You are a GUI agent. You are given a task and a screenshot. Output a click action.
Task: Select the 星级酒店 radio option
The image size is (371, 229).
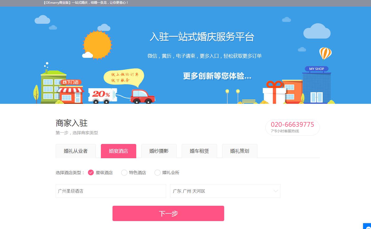91,172
